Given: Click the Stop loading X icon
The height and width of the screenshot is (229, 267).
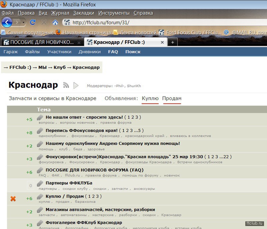Looking at the screenshot, I should (x=44, y=22).
